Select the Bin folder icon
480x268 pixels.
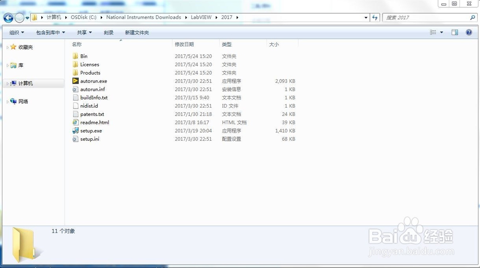(75, 56)
